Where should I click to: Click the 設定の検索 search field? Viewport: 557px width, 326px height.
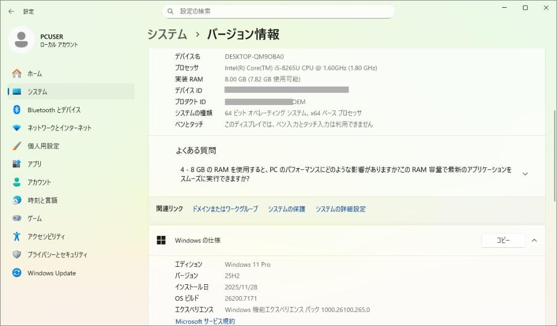tap(278, 11)
